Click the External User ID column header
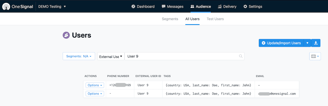 (148, 76)
